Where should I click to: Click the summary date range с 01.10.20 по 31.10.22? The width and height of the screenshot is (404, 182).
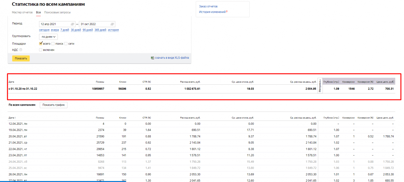click(23, 89)
